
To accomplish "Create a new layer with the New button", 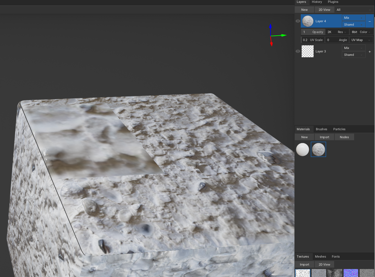I will coord(304,9).
